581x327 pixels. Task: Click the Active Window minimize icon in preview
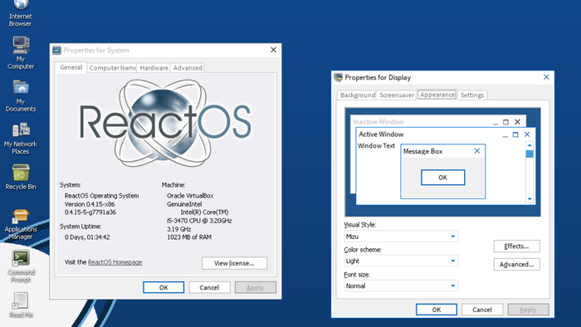pos(505,135)
